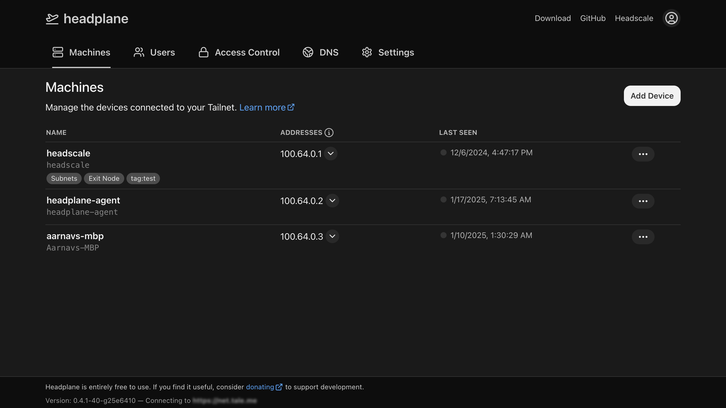The image size is (726, 408).
Task: Switch to the Users tab
Action: tap(154, 52)
